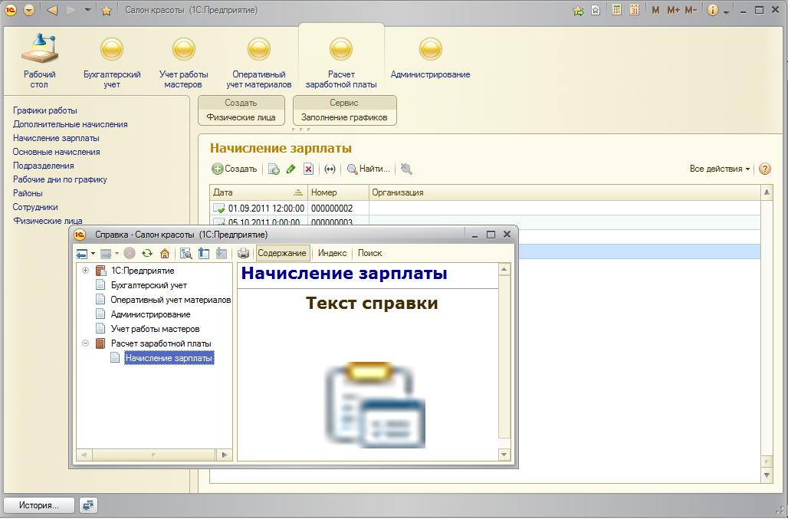The height and width of the screenshot is (519, 788).
Task: Open the "Рабочий стол" section
Action: click(39, 61)
